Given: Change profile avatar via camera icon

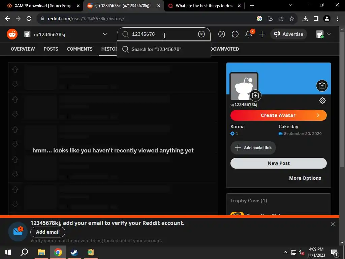Looking at the screenshot, I should [x=255, y=95].
